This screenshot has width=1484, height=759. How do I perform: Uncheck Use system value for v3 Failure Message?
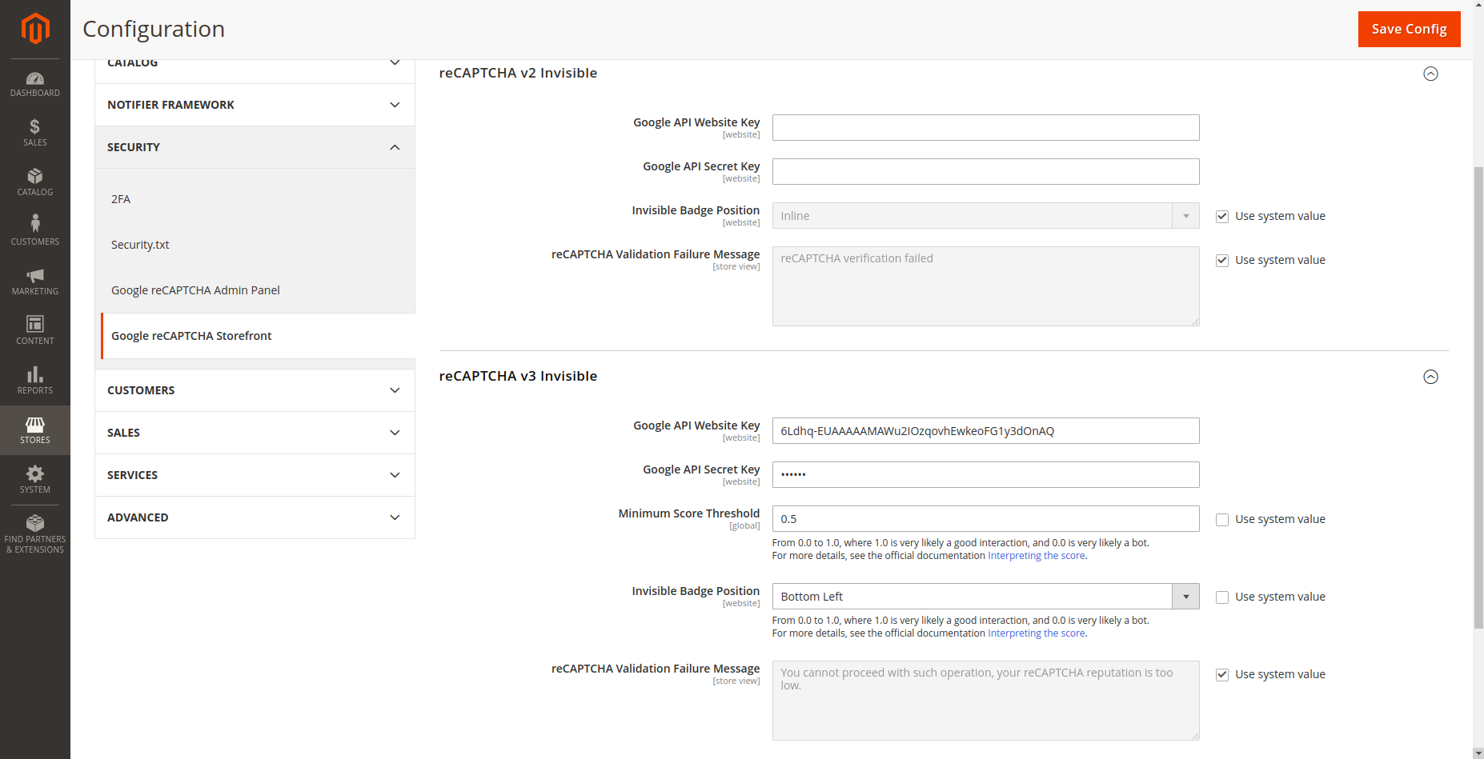[1222, 674]
